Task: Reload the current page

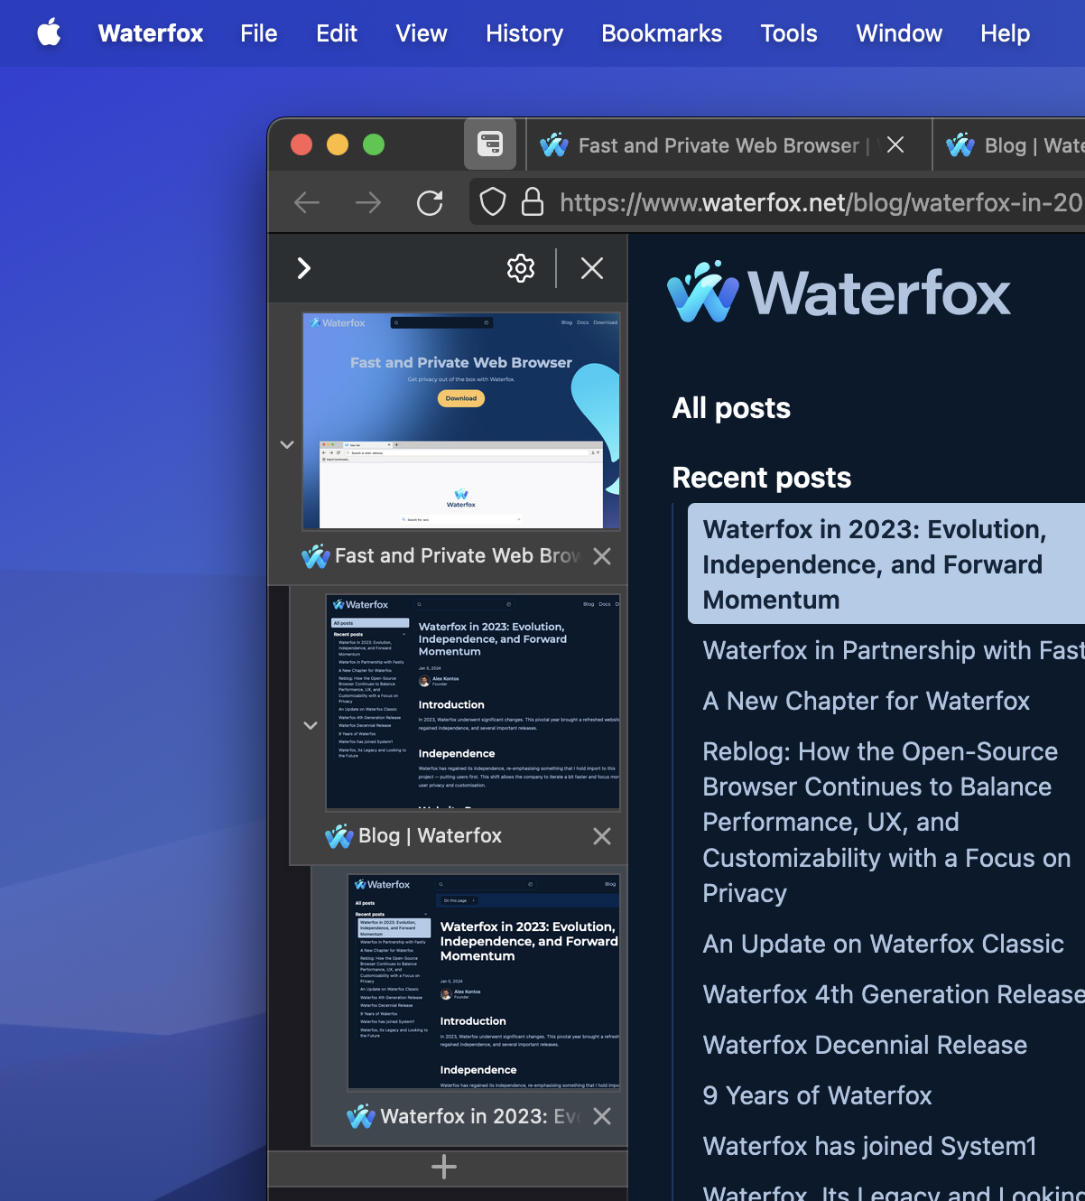Action: tap(430, 202)
